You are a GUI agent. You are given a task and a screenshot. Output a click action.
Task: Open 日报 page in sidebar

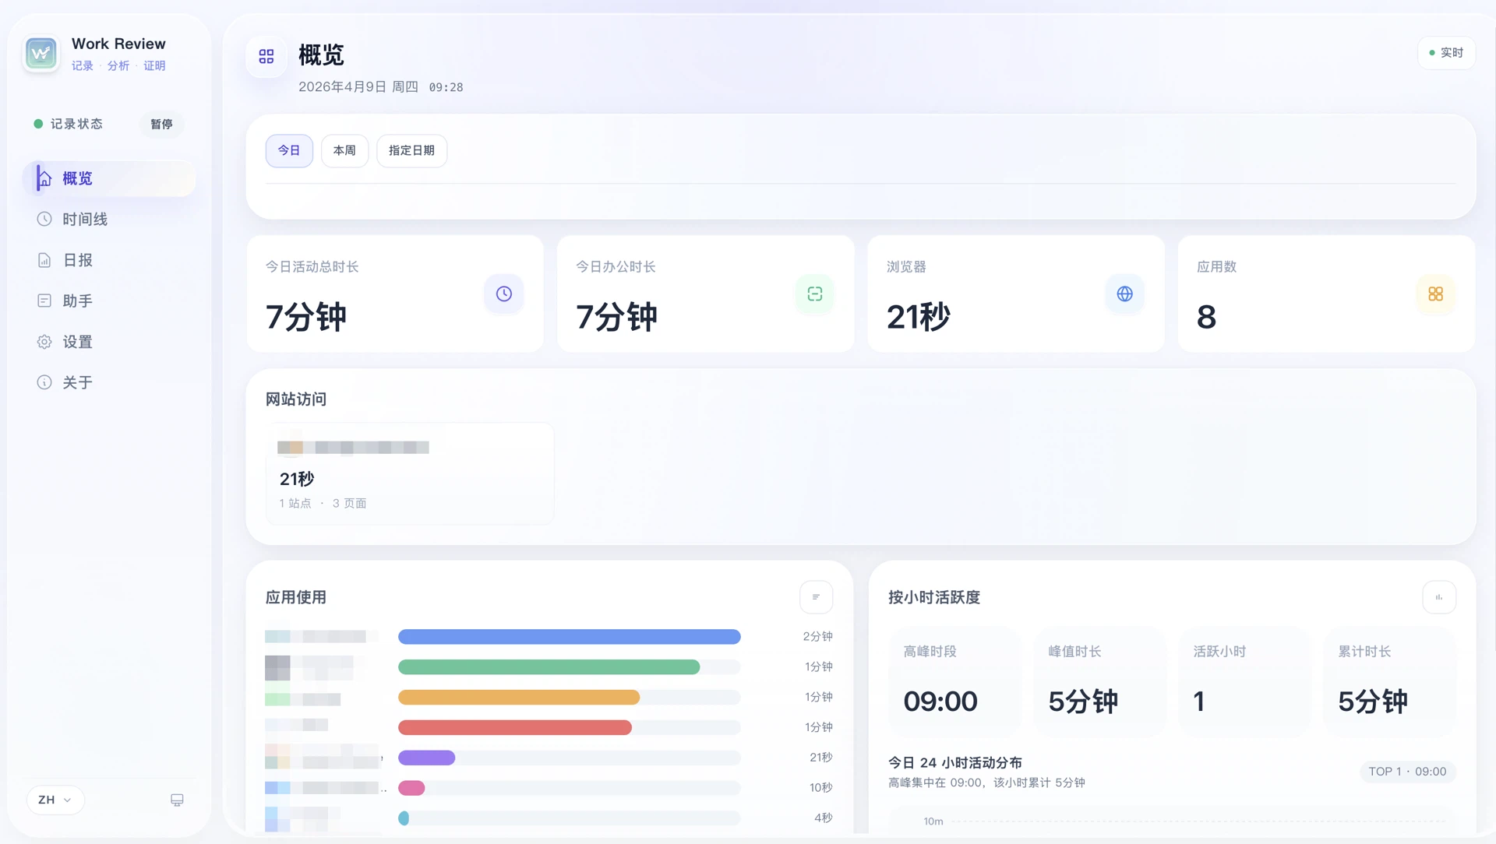coord(109,260)
